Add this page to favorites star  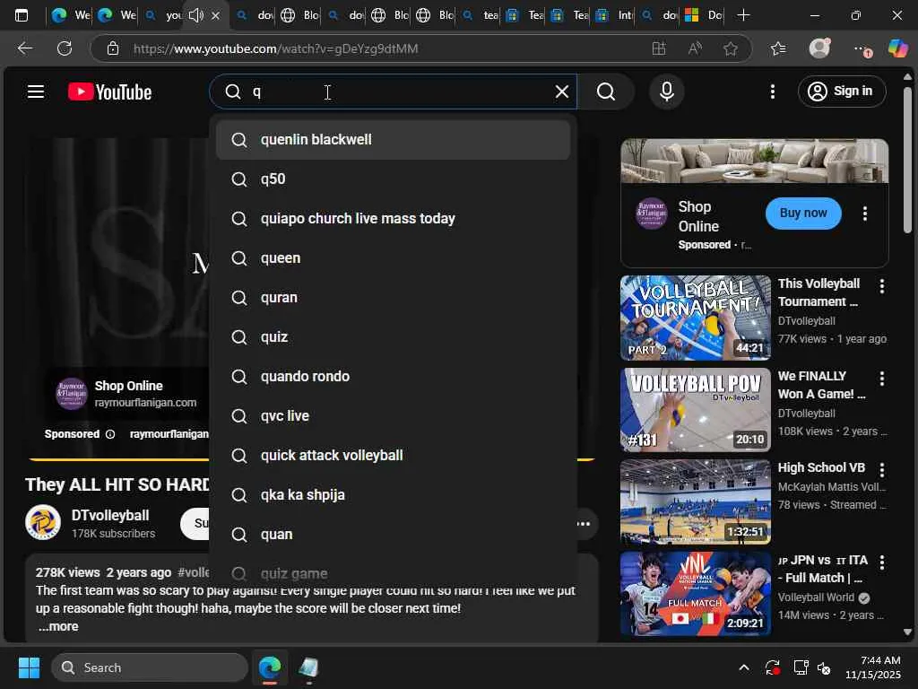[731, 48]
